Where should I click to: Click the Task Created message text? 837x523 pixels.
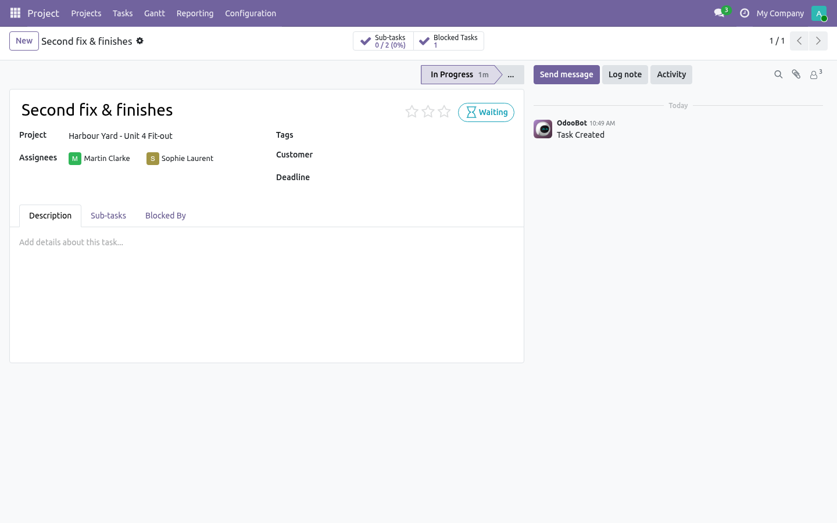point(581,135)
